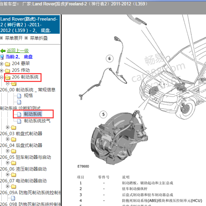This screenshot has width=206, height=206.
Task: Open the 206 制动系统 tree item
Action: (25, 77)
